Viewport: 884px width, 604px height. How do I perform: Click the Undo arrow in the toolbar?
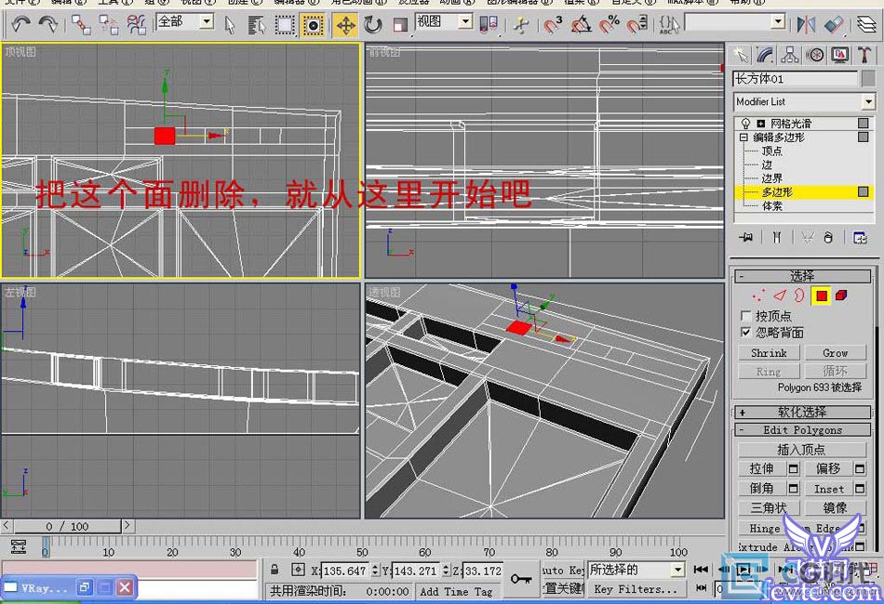(x=20, y=24)
